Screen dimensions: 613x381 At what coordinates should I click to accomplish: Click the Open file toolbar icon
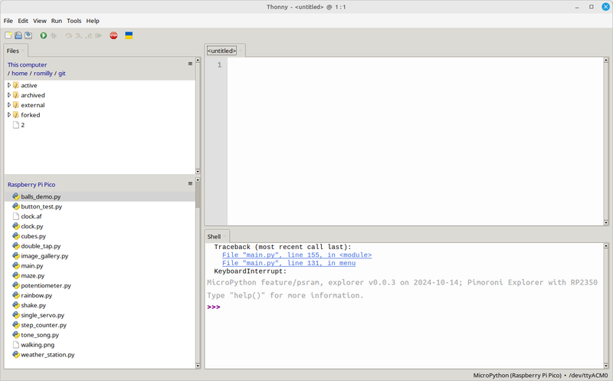pos(18,35)
